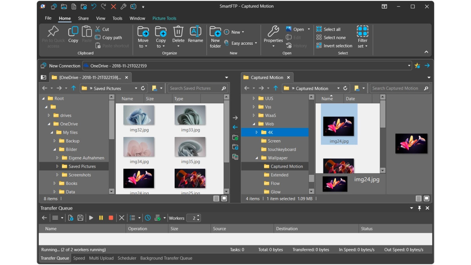Click the Copy path icon
The image size is (471, 265).
98,37
